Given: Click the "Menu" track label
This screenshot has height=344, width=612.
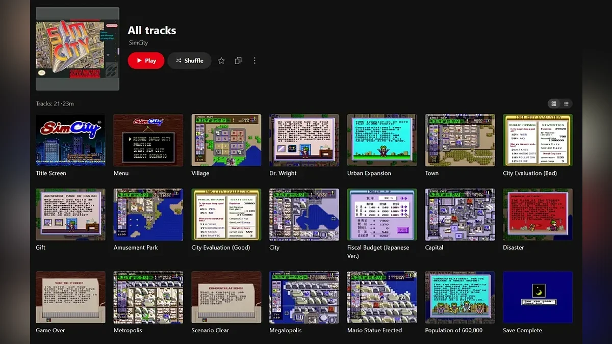Looking at the screenshot, I should click(x=121, y=173).
